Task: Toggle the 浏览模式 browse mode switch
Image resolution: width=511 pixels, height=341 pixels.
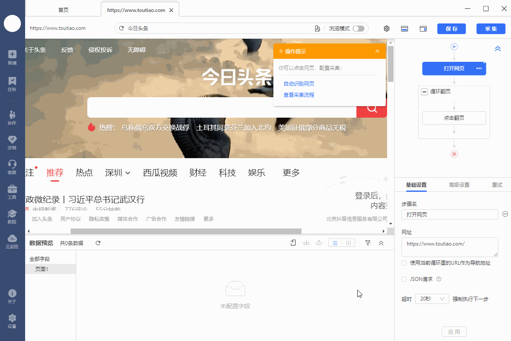Action: click(x=359, y=29)
